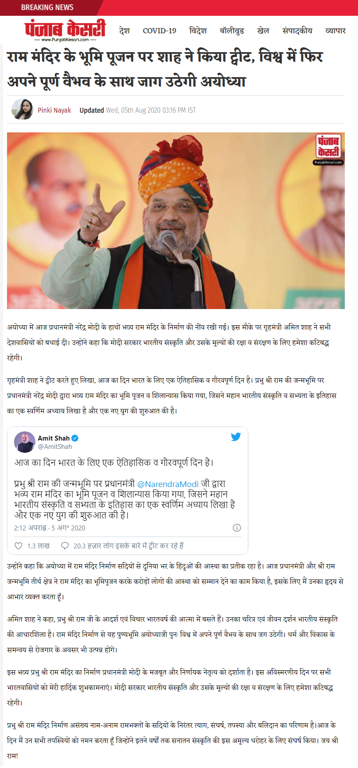Click the main Amit Shah article photo

pos(176,220)
